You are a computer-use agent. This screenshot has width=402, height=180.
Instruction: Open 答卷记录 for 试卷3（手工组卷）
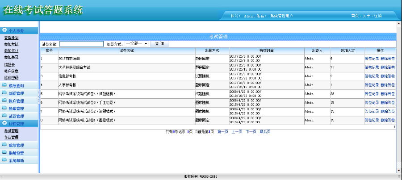click(x=372, y=103)
